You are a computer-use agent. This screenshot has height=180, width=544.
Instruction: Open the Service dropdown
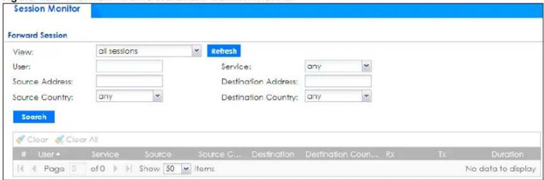coord(338,66)
